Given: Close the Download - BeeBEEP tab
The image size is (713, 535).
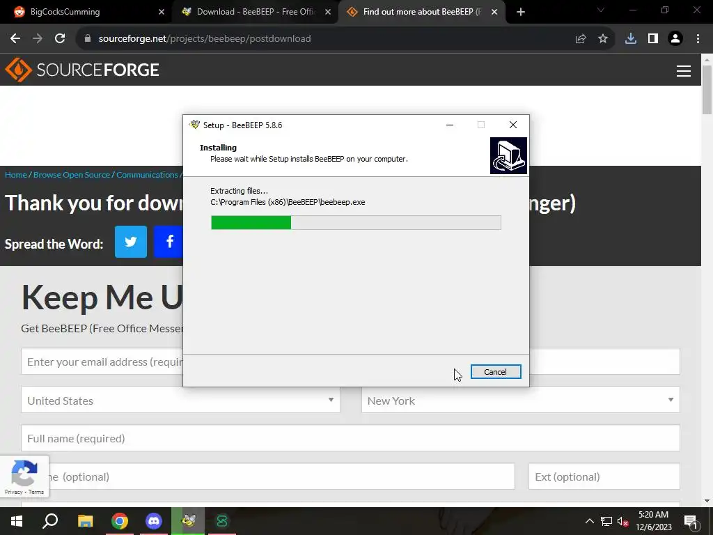Looking at the screenshot, I should [x=328, y=12].
